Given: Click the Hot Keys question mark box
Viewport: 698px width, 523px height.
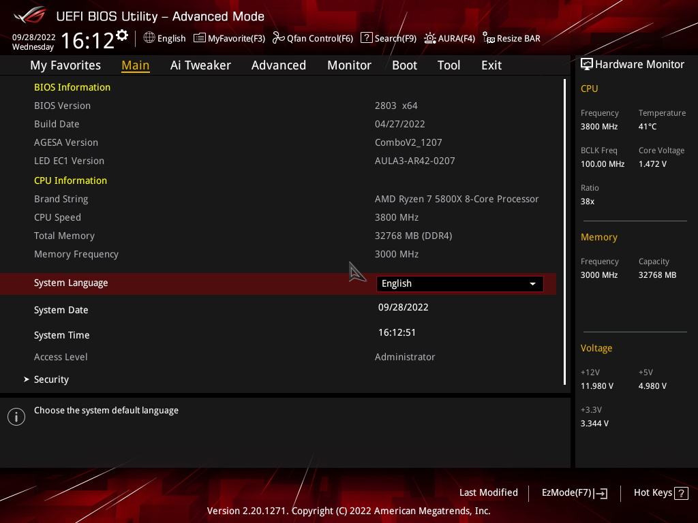Looking at the screenshot, I should pyautogui.click(x=681, y=493).
